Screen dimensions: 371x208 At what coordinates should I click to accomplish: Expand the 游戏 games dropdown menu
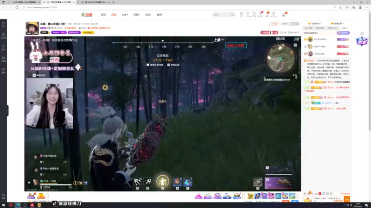pyautogui.click(x=148, y=15)
